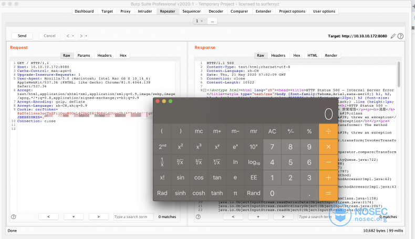Add a new Repeater tab via the ellipsis
415x239 pixels.
pyautogui.click(x=212, y=21)
